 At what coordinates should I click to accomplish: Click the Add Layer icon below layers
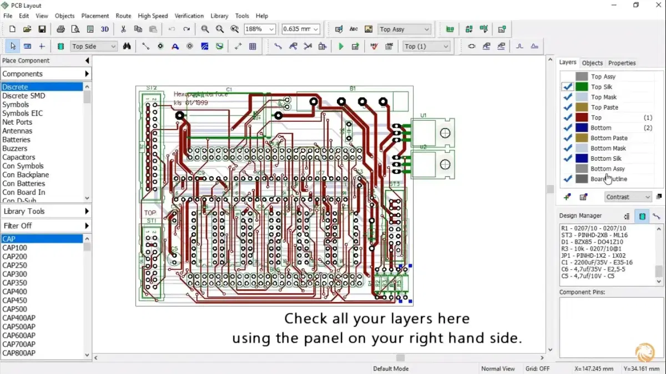[567, 197]
